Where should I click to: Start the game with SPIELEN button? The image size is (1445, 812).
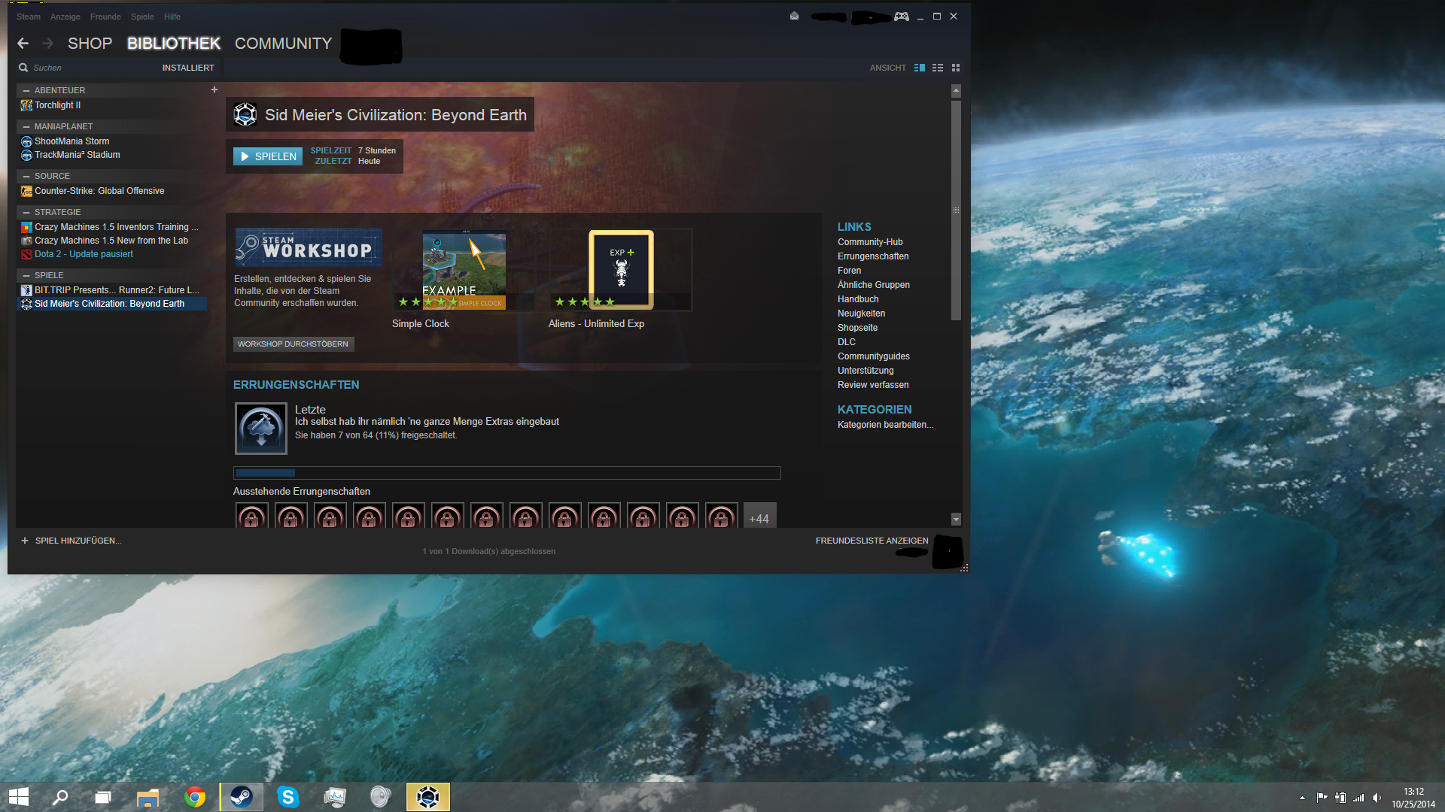[268, 156]
